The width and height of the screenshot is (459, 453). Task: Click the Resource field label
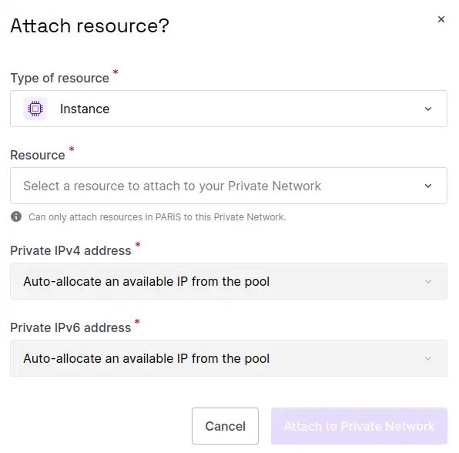38,155
